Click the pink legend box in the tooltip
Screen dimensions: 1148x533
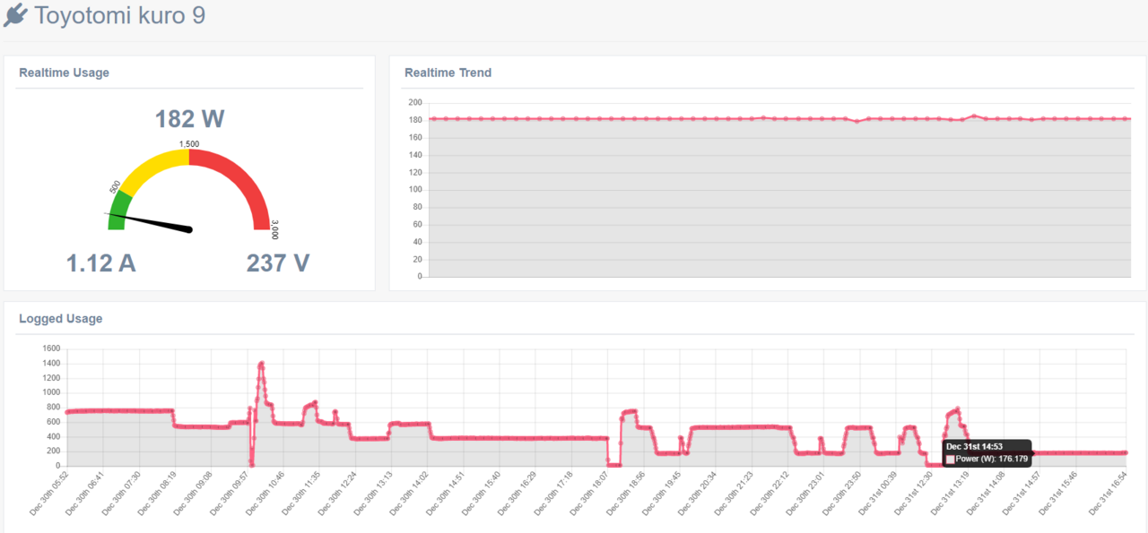tap(951, 459)
